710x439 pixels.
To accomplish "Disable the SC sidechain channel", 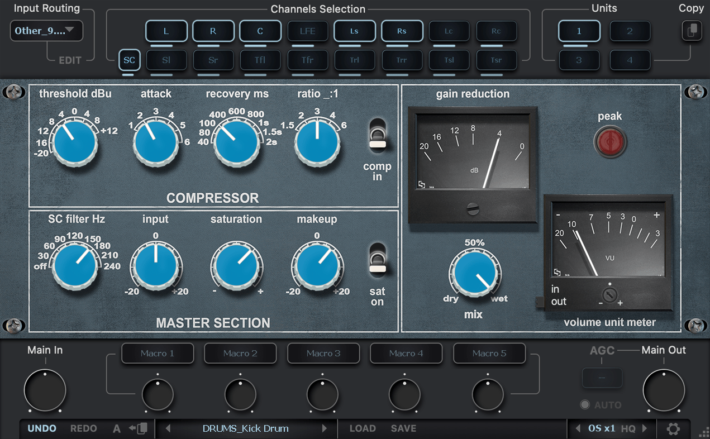I will 129,60.
